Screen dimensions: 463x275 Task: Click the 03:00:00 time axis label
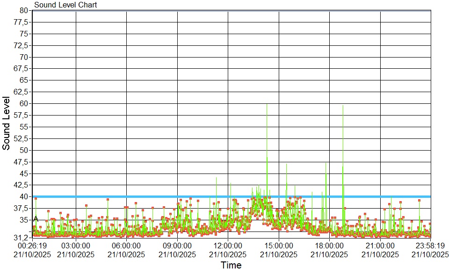(76, 246)
